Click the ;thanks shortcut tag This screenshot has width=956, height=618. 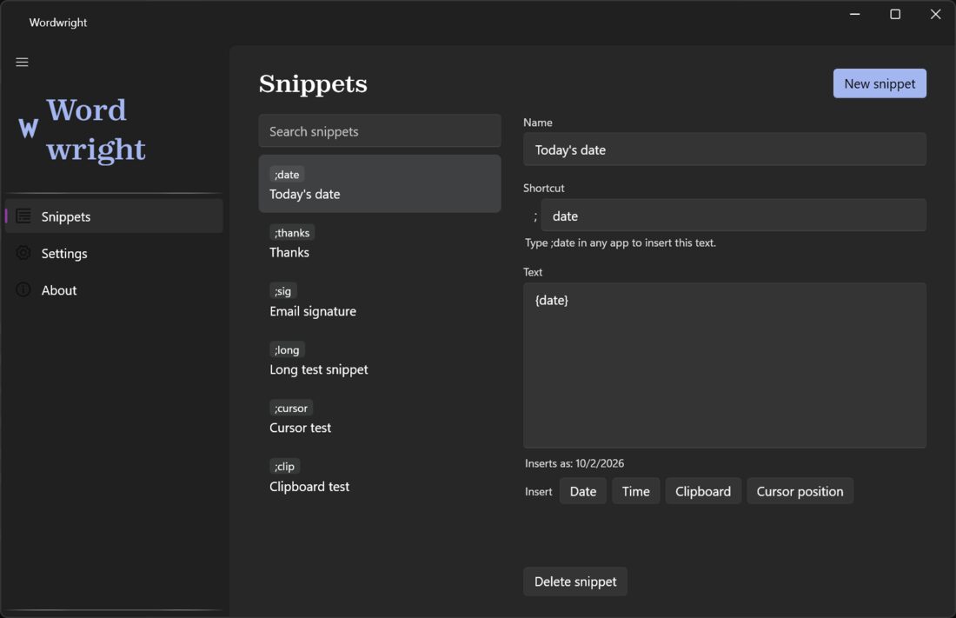[292, 232]
